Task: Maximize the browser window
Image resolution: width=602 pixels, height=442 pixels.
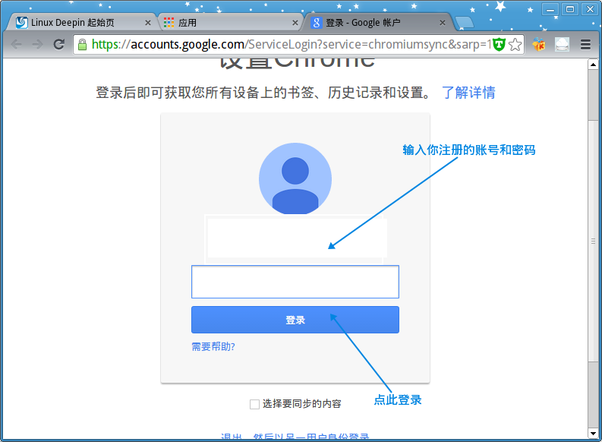Action: [x=570, y=9]
